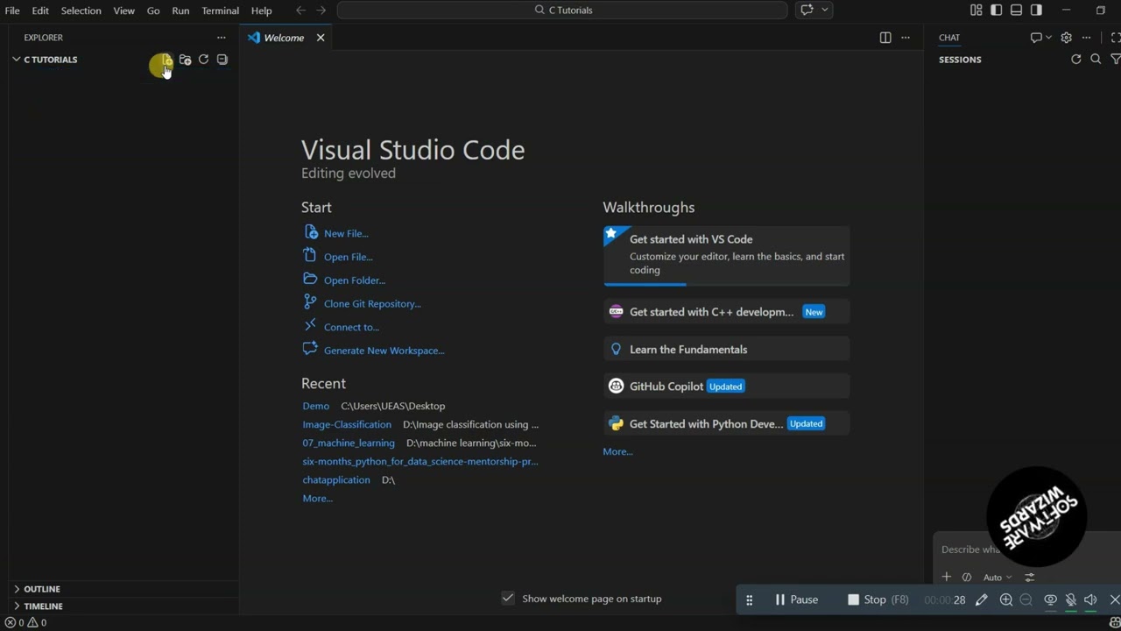Viewport: 1121px width, 631px height.
Task: Collapse all folders in Explorer
Action: (x=222, y=60)
